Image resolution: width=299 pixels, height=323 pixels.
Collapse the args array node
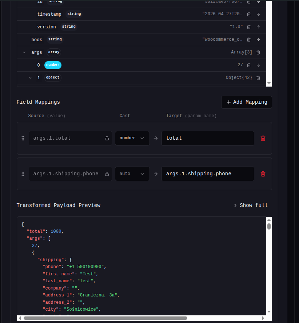24,52
